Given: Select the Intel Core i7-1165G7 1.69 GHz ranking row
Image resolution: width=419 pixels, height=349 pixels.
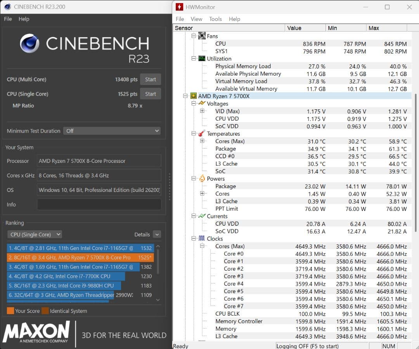Looking at the screenshot, I should tap(80, 267).
